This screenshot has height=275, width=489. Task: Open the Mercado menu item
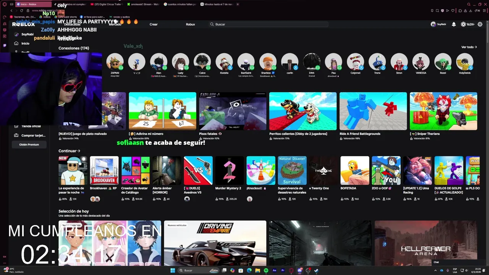pos(115,24)
